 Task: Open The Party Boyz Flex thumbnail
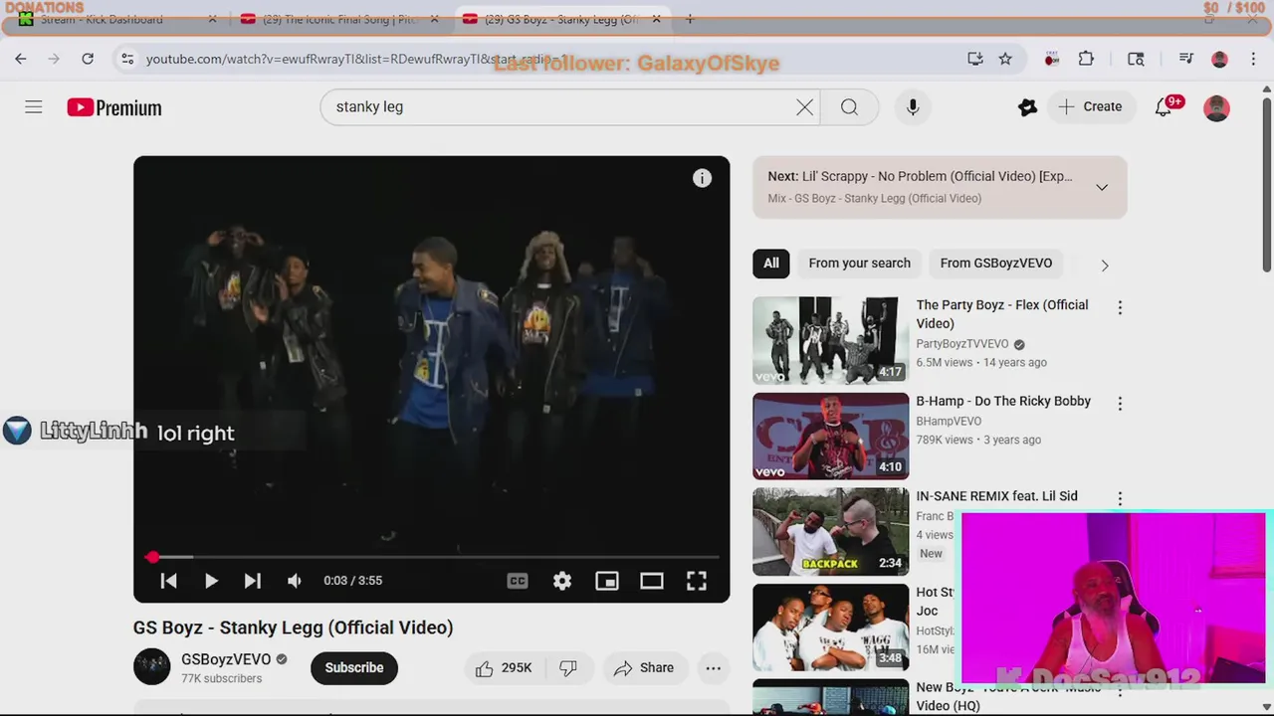(x=830, y=341)
